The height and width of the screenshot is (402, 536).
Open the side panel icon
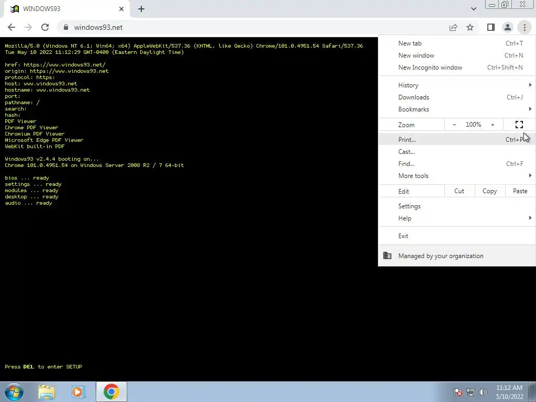pyautogui.click(x=491, y=27)
